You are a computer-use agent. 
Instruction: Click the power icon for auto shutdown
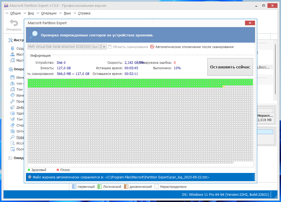[152, 47]
